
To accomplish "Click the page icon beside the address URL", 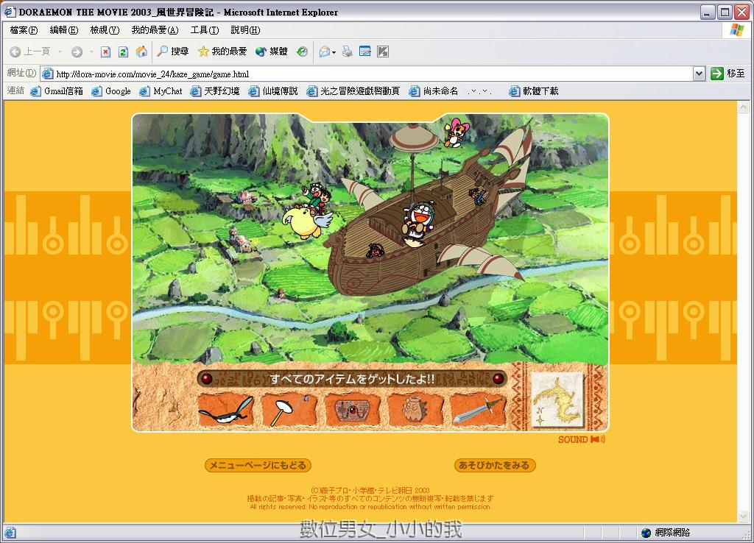I will click(47, 74).
